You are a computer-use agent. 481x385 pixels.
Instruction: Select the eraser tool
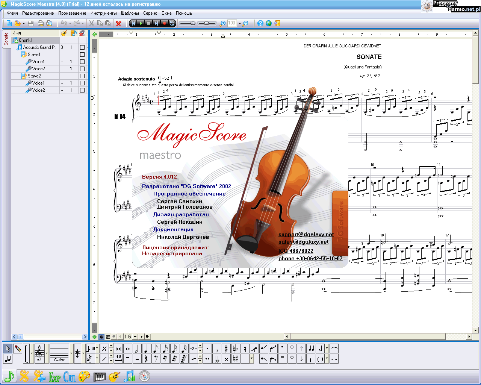tap(18, 349)
